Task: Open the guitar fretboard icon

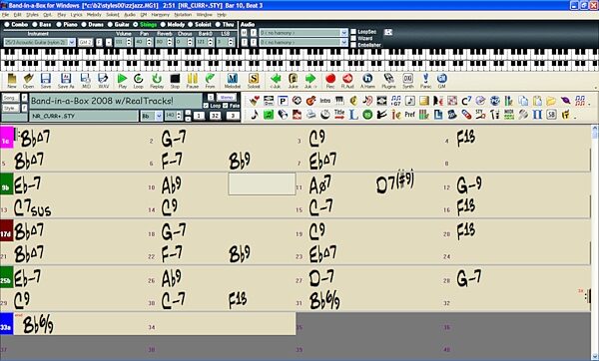Action: (x=310, y=101)
